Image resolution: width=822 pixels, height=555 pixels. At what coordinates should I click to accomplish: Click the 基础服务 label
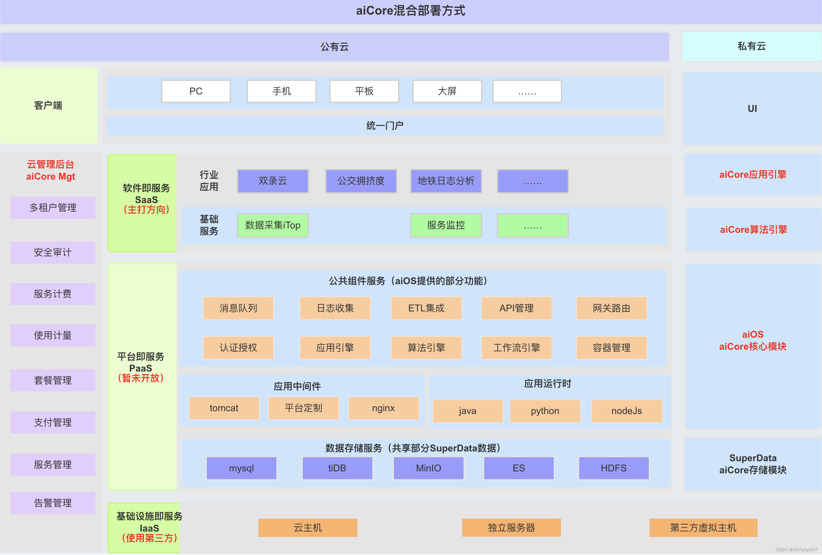[x=209, y=225]
